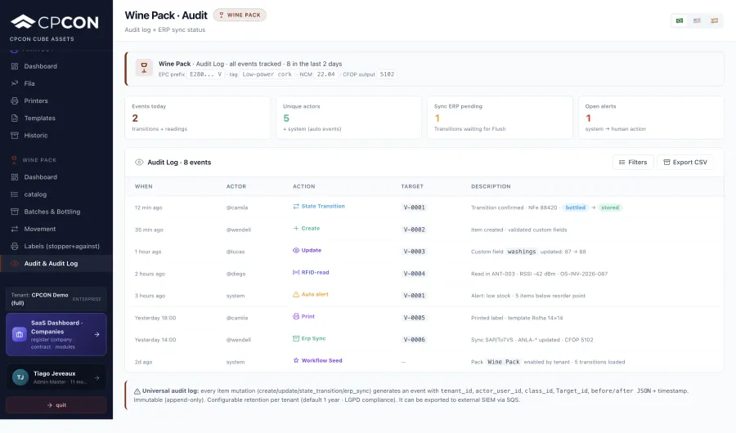Open Tiago Jeveaux user profile
The image size is (736, 433).
tap(56, 377)
